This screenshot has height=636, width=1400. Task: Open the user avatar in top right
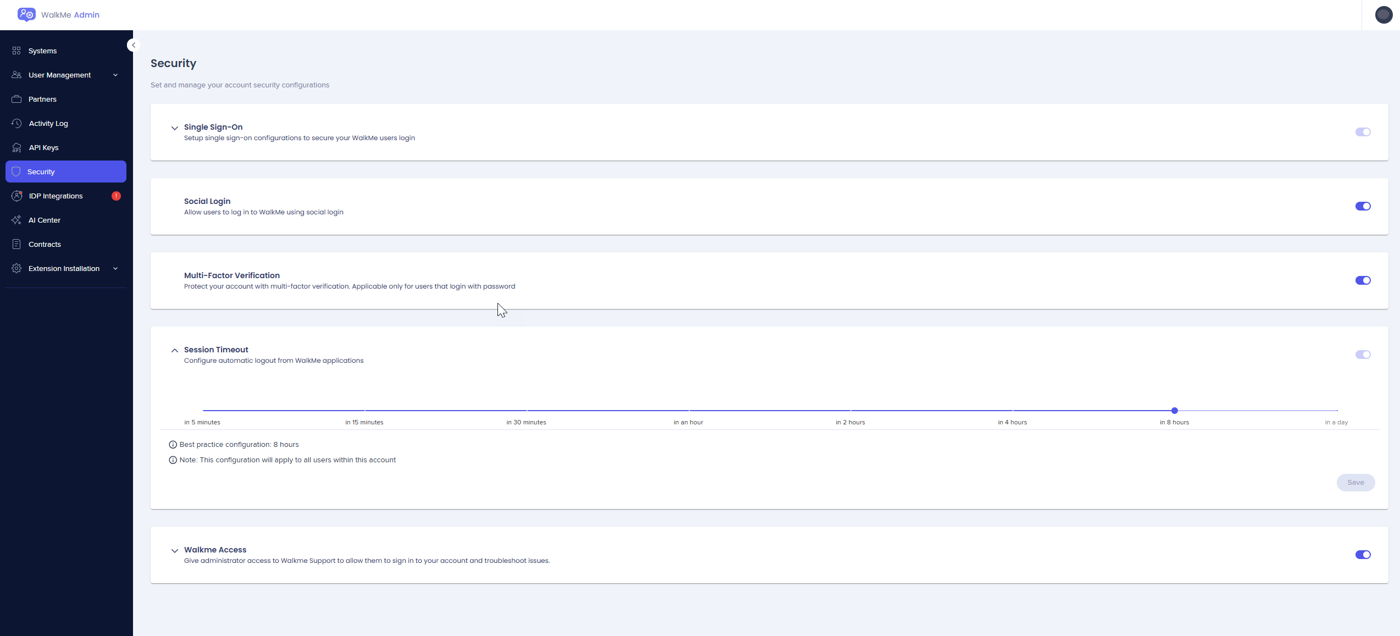coord(1383,15)
